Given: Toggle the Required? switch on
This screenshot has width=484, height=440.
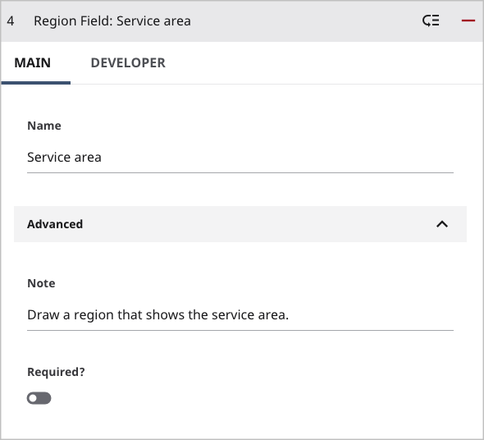Looking at the screenshot, I should coord(39,398).
